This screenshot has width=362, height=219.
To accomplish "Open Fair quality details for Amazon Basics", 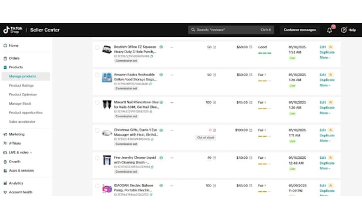I will (x=262, y=75).
